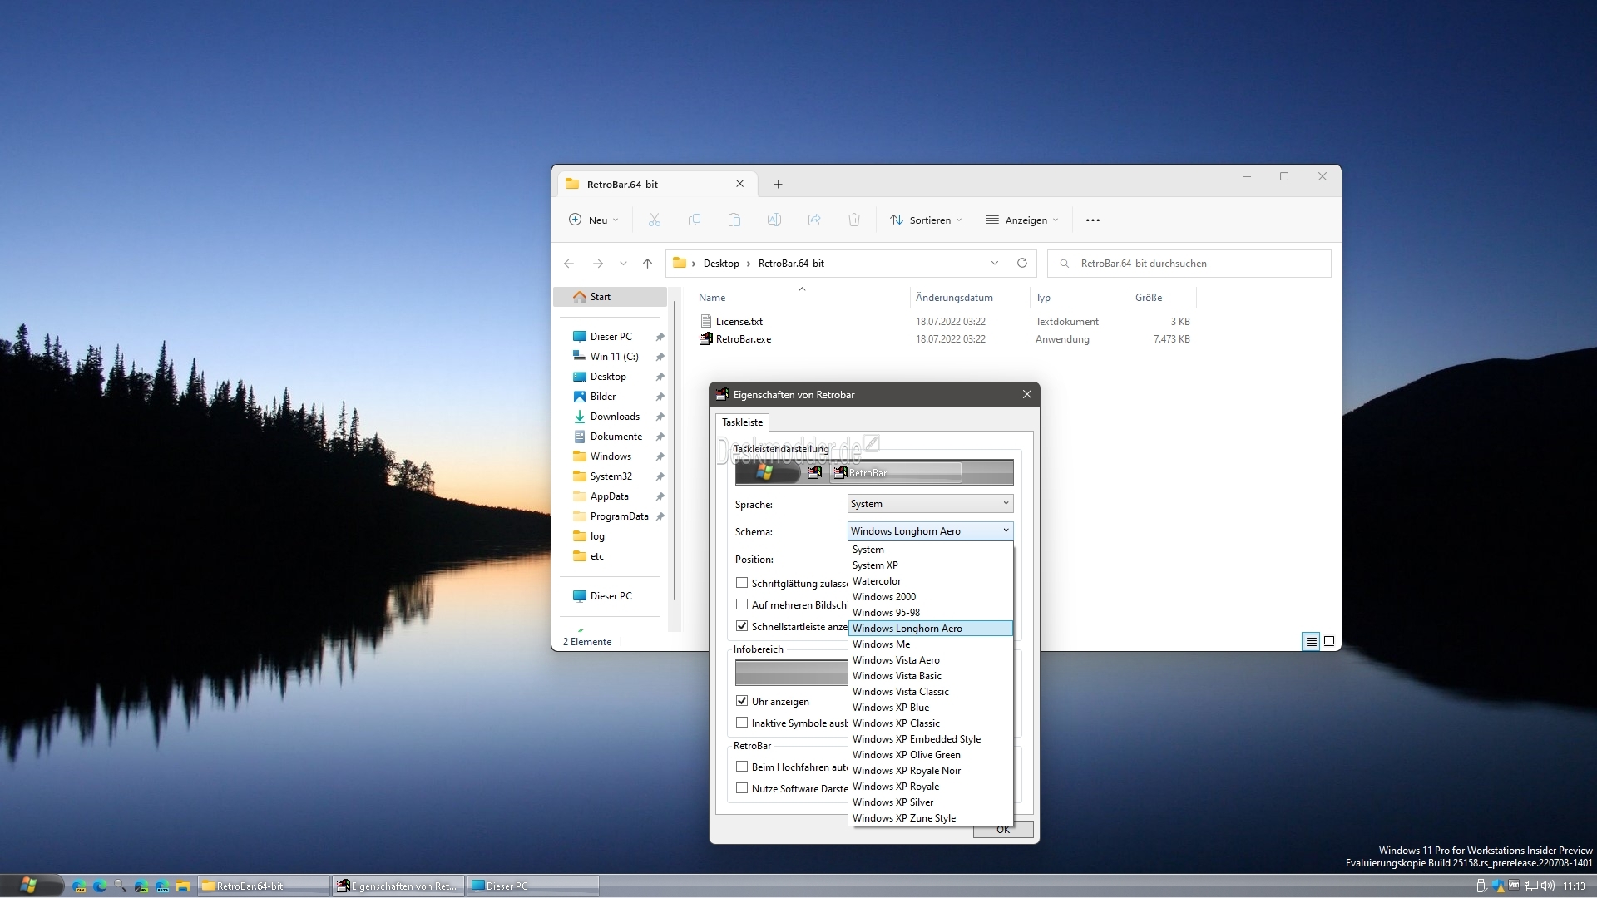1597x898 pixels.
Task: Open the Sortieren dropdown
Action: tap(926, 220)
